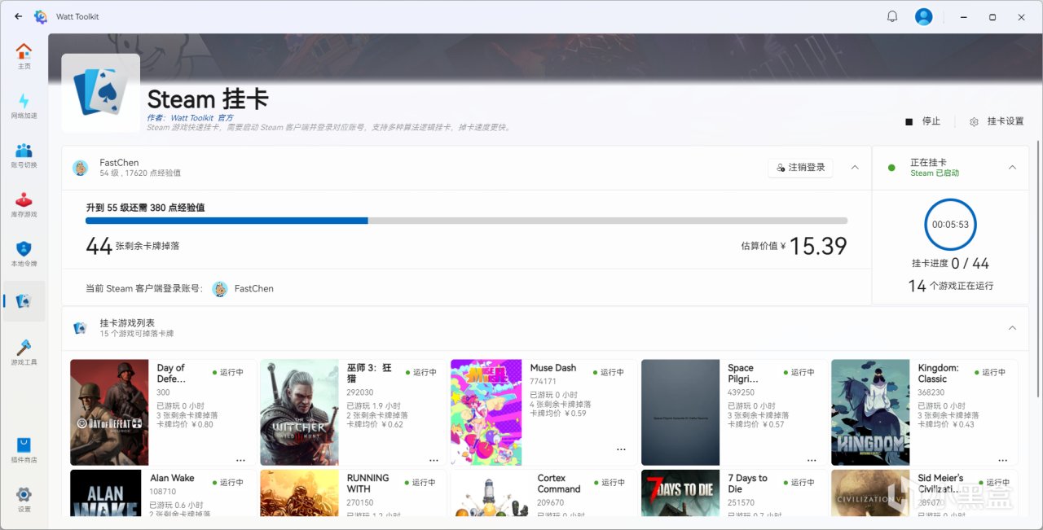Viewport: 1043px width, 530px height.
Task: Click Kingdom: Classic app ID 368230
Action: [931, 392]
